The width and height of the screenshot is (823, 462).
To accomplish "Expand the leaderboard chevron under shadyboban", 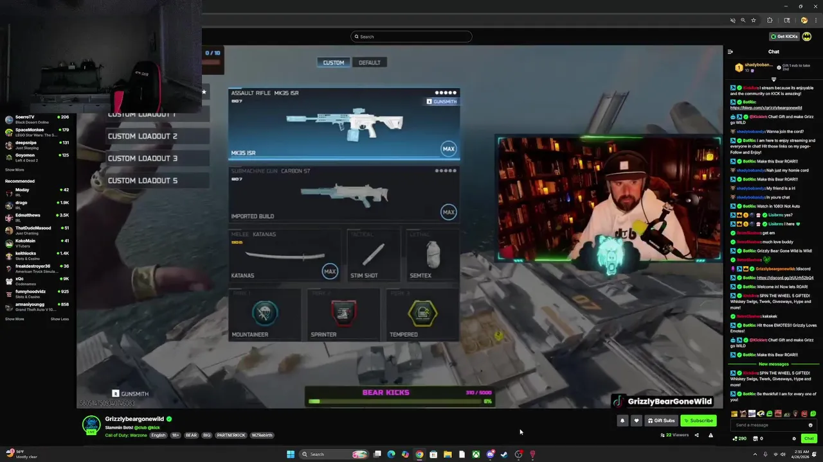I will coord(773,80).
